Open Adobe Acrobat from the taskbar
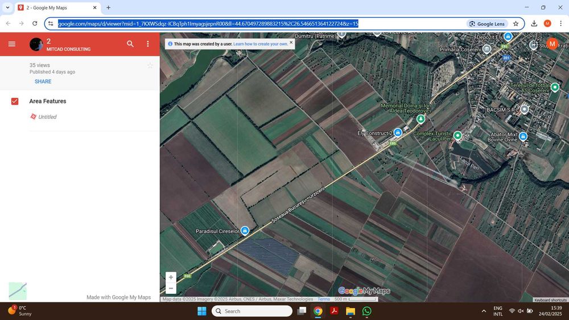The image size is (569, 320). [x=334, y=311]
